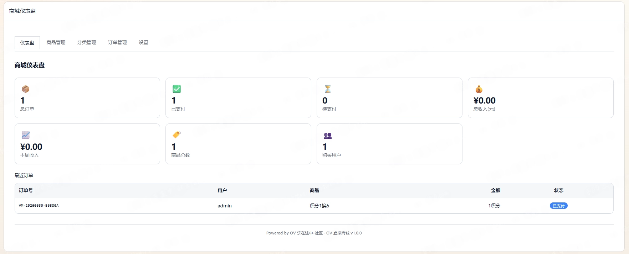629x254 pixels.
Task: Select the 仪表盘 tab
Action: pos(27,43)
